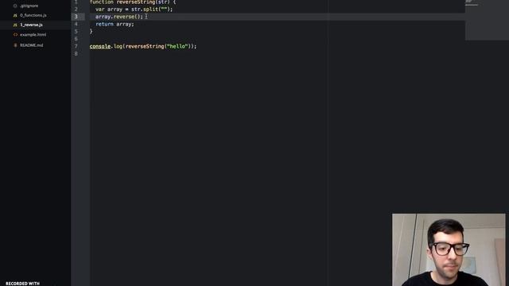Click the JS icon beside 0_functions.js

(15, 15)
